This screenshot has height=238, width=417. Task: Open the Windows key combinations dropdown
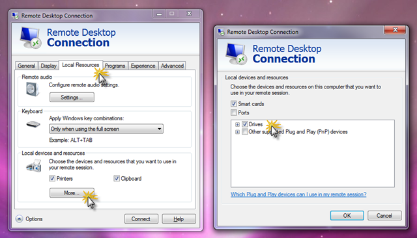106,129
